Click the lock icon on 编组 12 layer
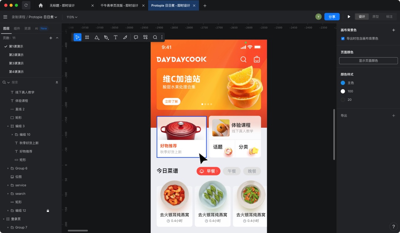The image size is (400, 233). click(47, 210)
